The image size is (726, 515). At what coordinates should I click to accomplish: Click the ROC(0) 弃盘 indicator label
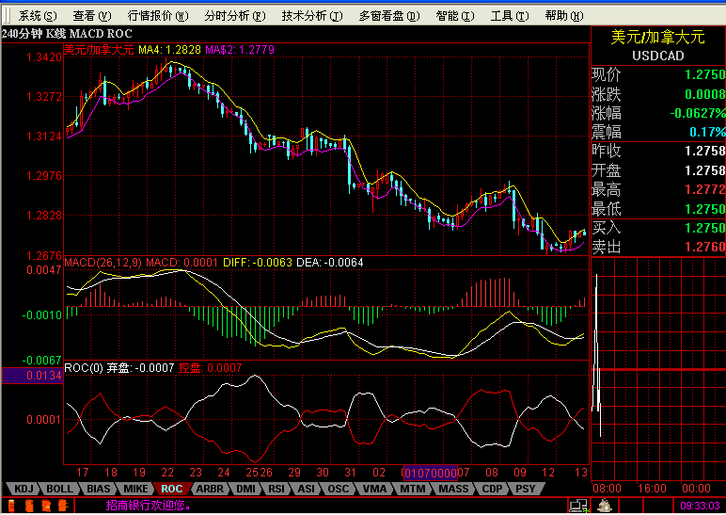tap(119, 368)
